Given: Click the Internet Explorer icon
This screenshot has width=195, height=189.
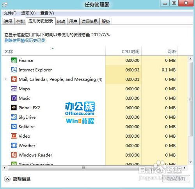Looking at the screenshot, I should [x=14, y=70].
